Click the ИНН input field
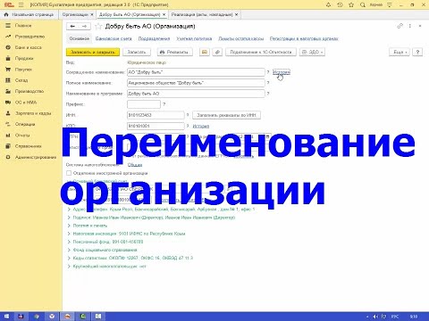429x321 pixels. click(156, 115)
